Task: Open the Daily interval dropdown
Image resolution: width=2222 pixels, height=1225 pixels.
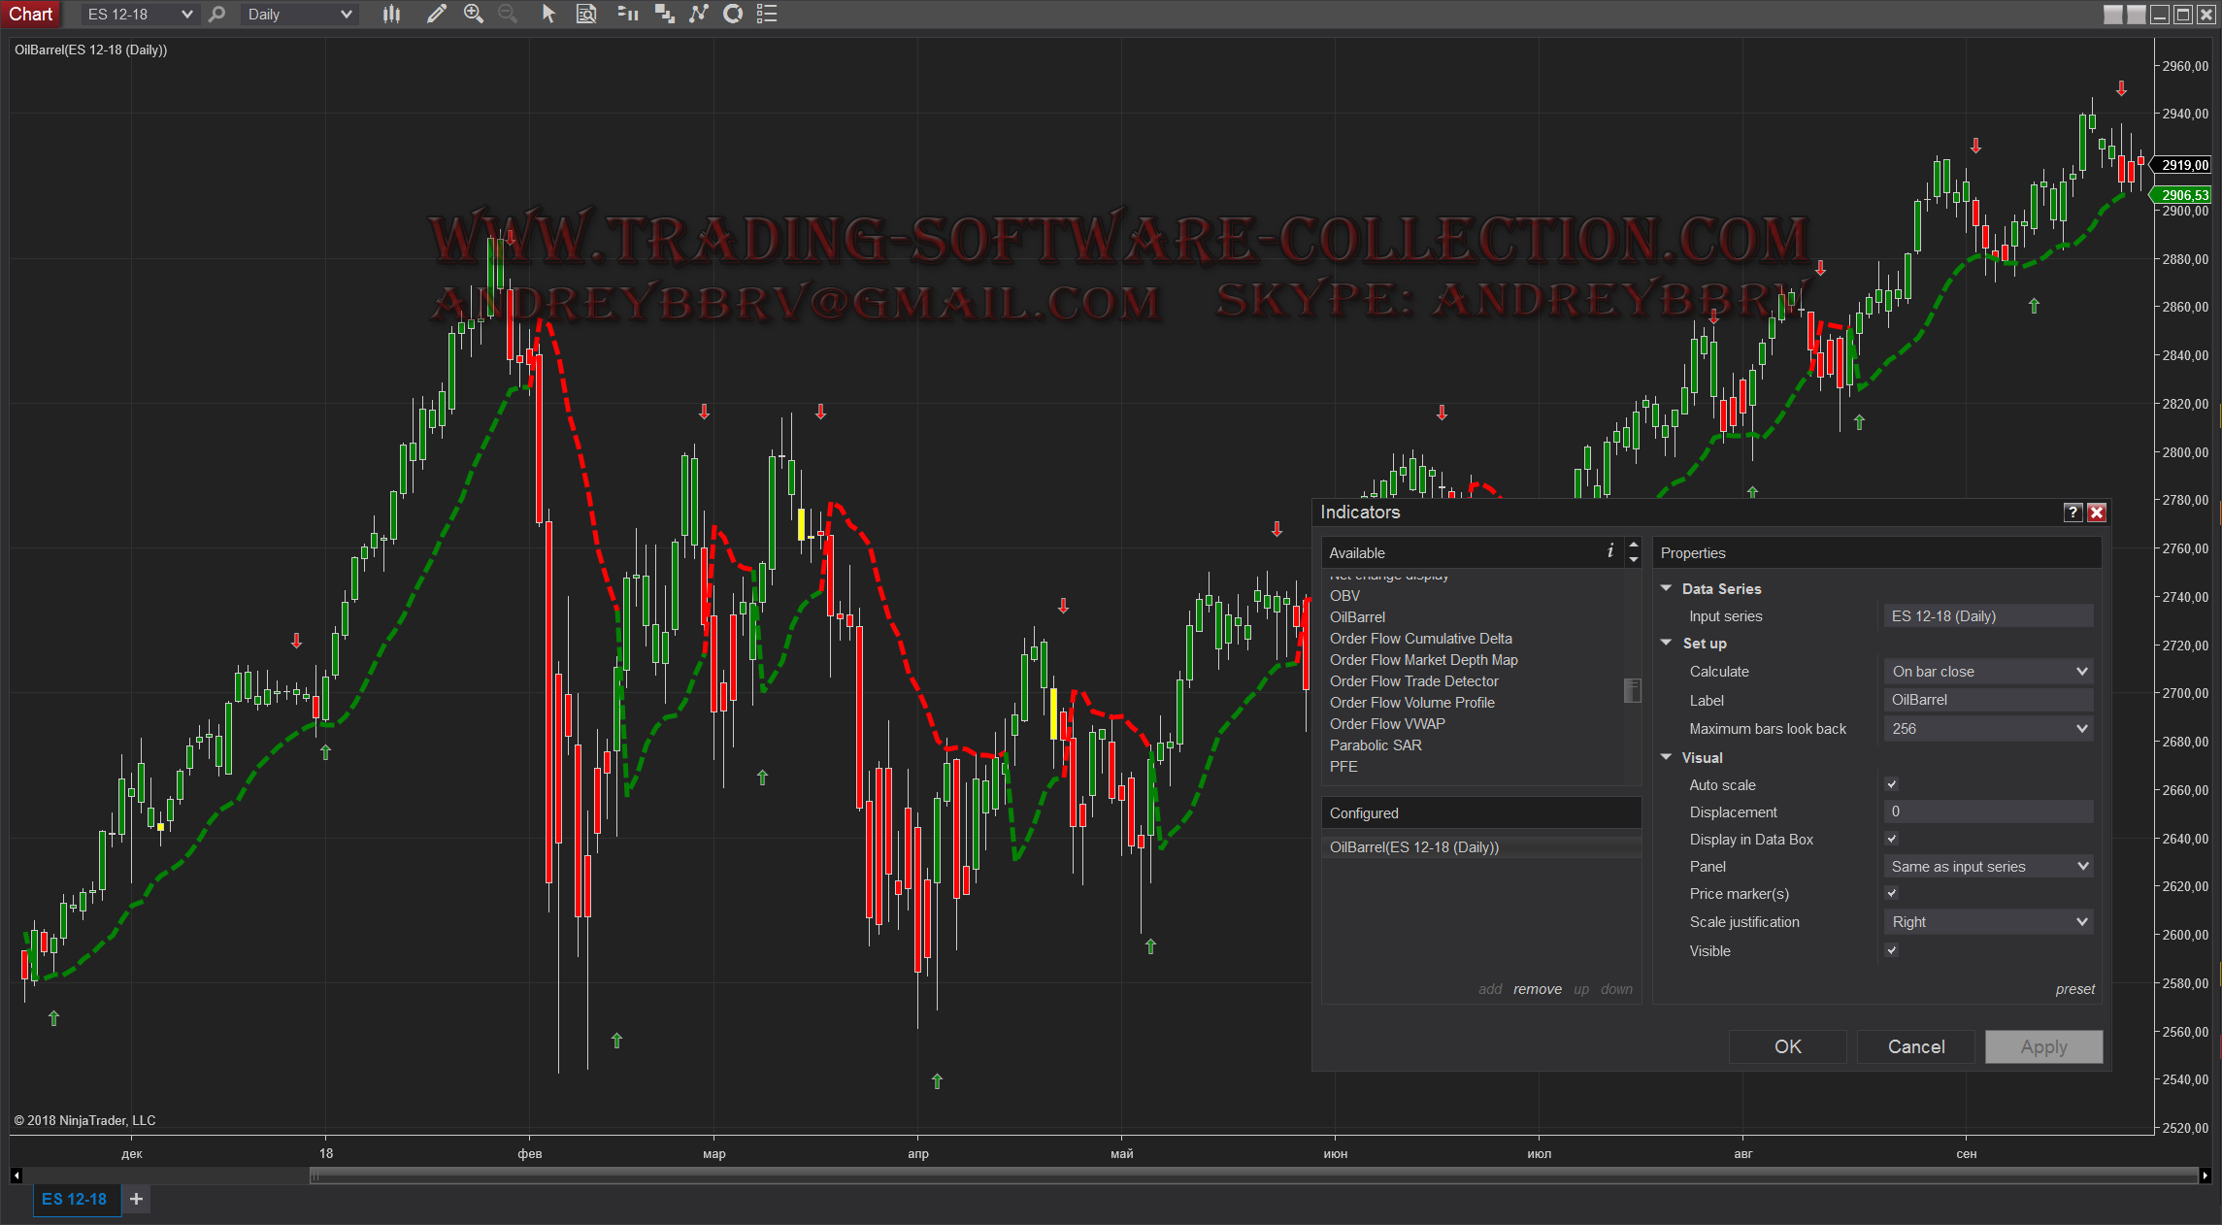Action: coord(299,15)
